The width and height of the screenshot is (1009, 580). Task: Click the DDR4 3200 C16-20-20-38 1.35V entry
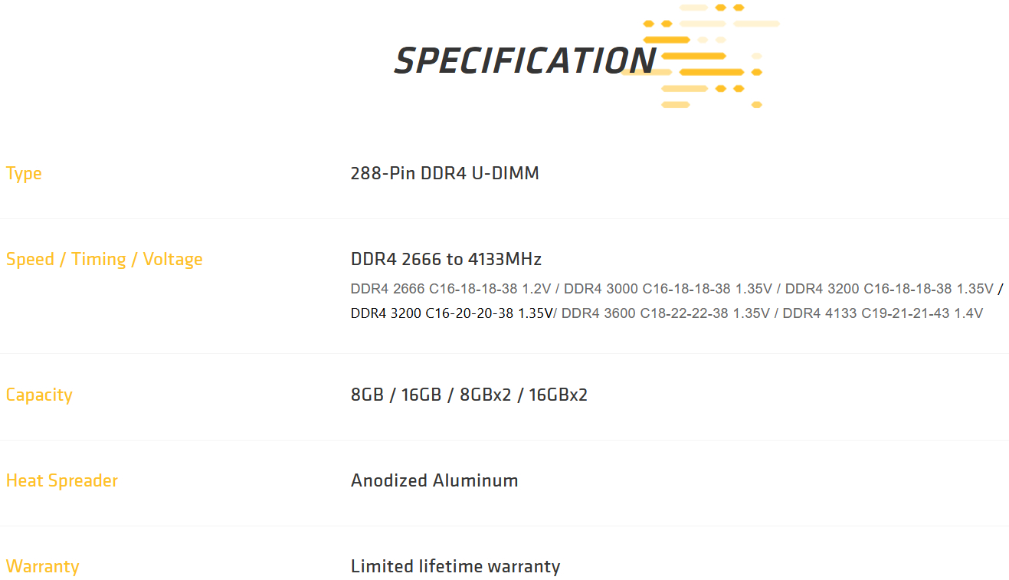451,313
